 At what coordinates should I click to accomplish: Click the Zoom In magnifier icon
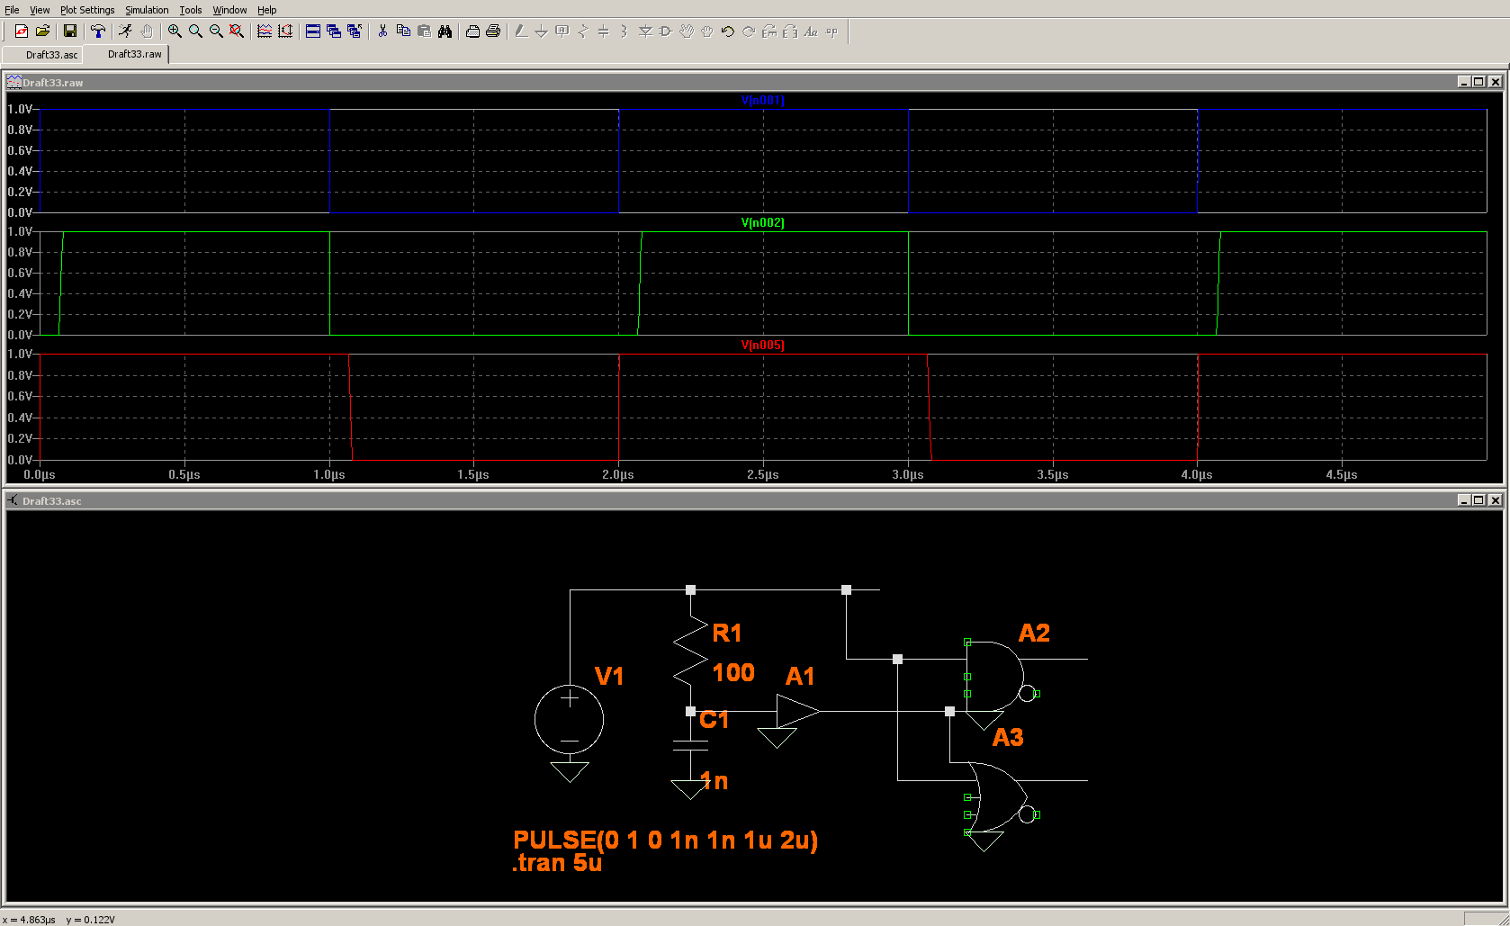(x=175, y=31)
